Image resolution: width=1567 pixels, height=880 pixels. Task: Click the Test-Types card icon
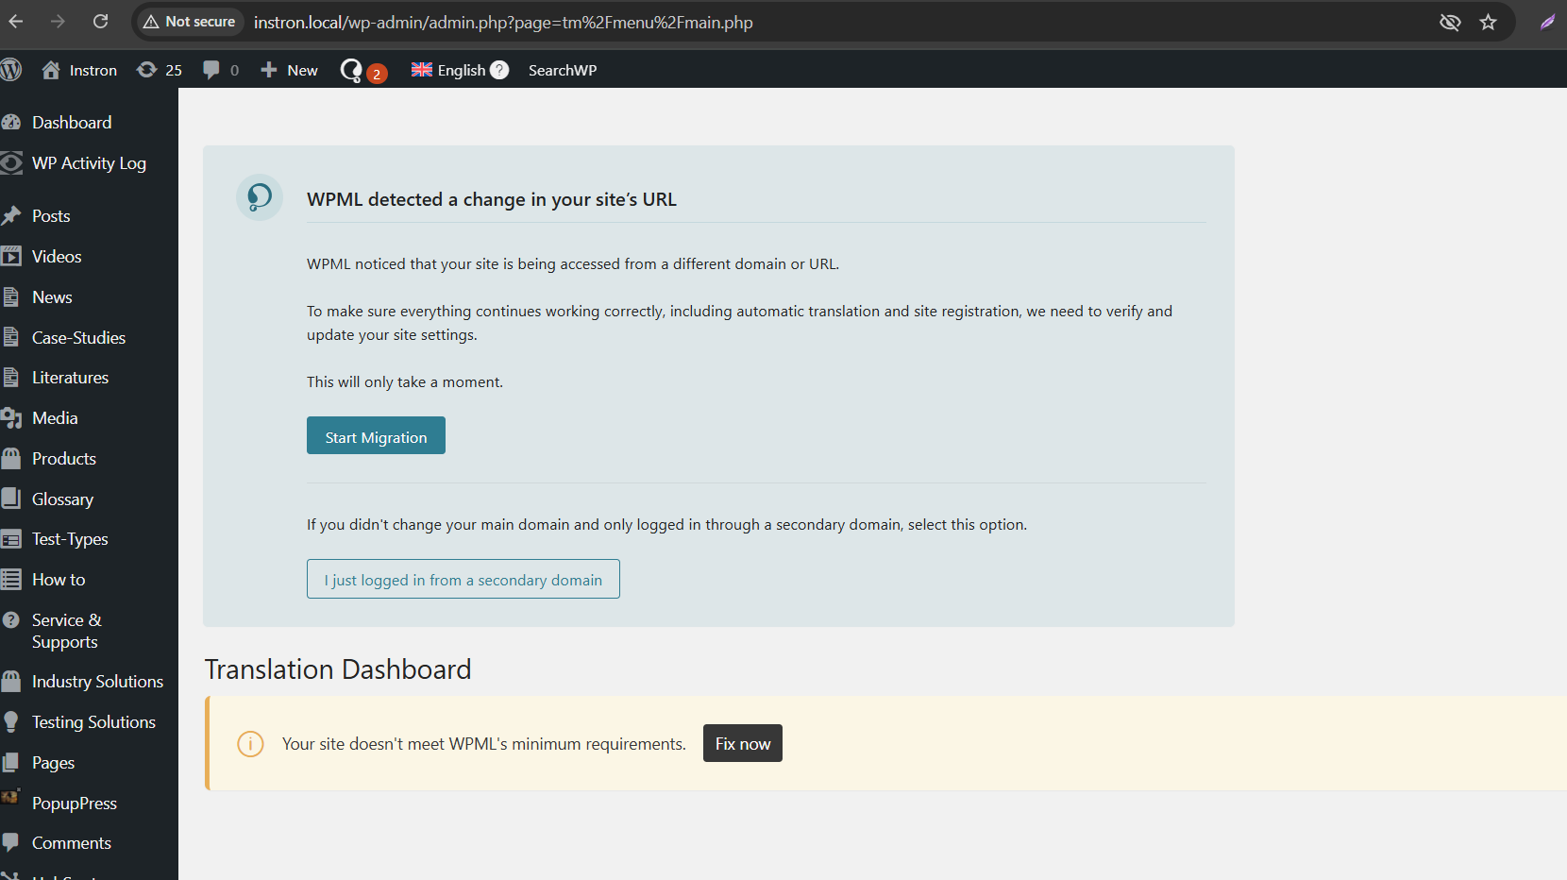(11, 539)
